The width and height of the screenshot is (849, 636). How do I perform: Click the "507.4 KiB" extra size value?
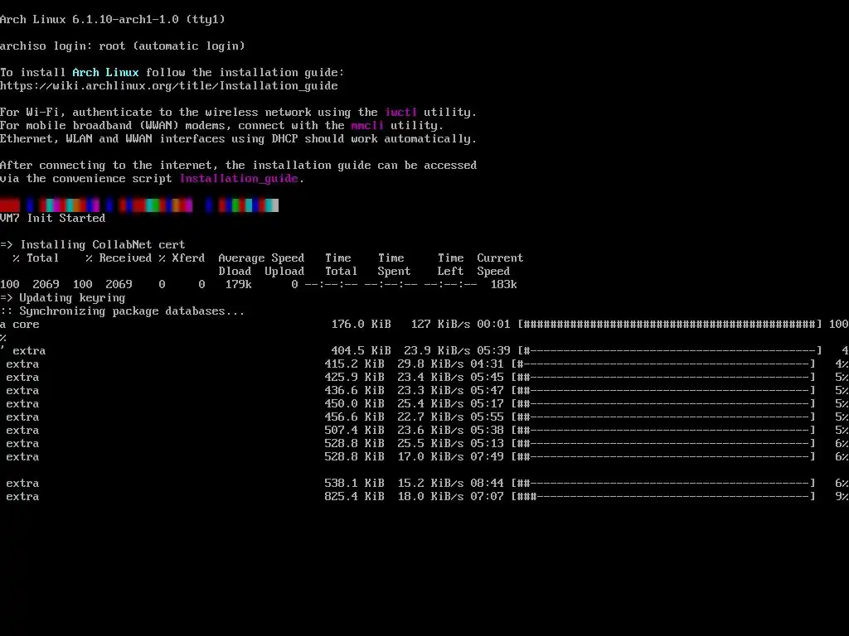click(x=355, y=431)
